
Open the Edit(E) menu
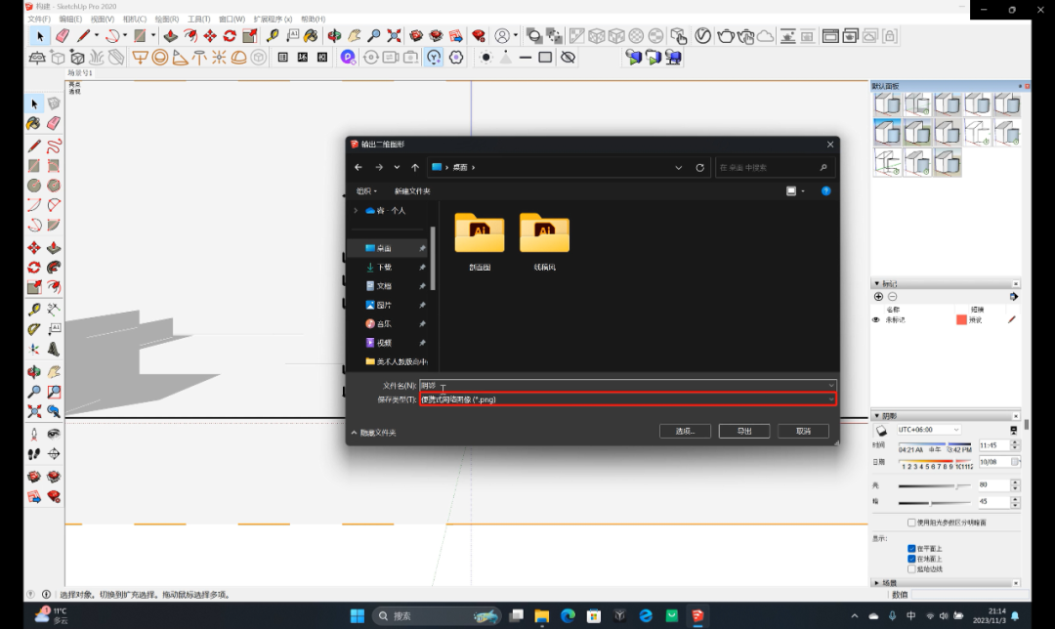pyautogui.click(x=70, y=19)
